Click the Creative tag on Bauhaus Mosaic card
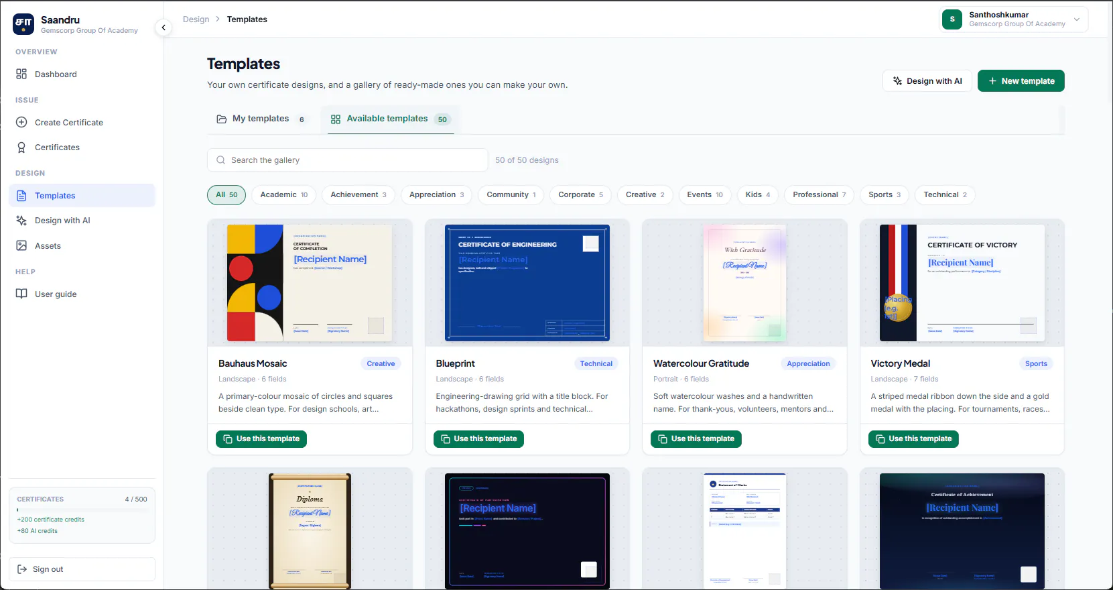 pyautogui.click(x=381, y=363)
